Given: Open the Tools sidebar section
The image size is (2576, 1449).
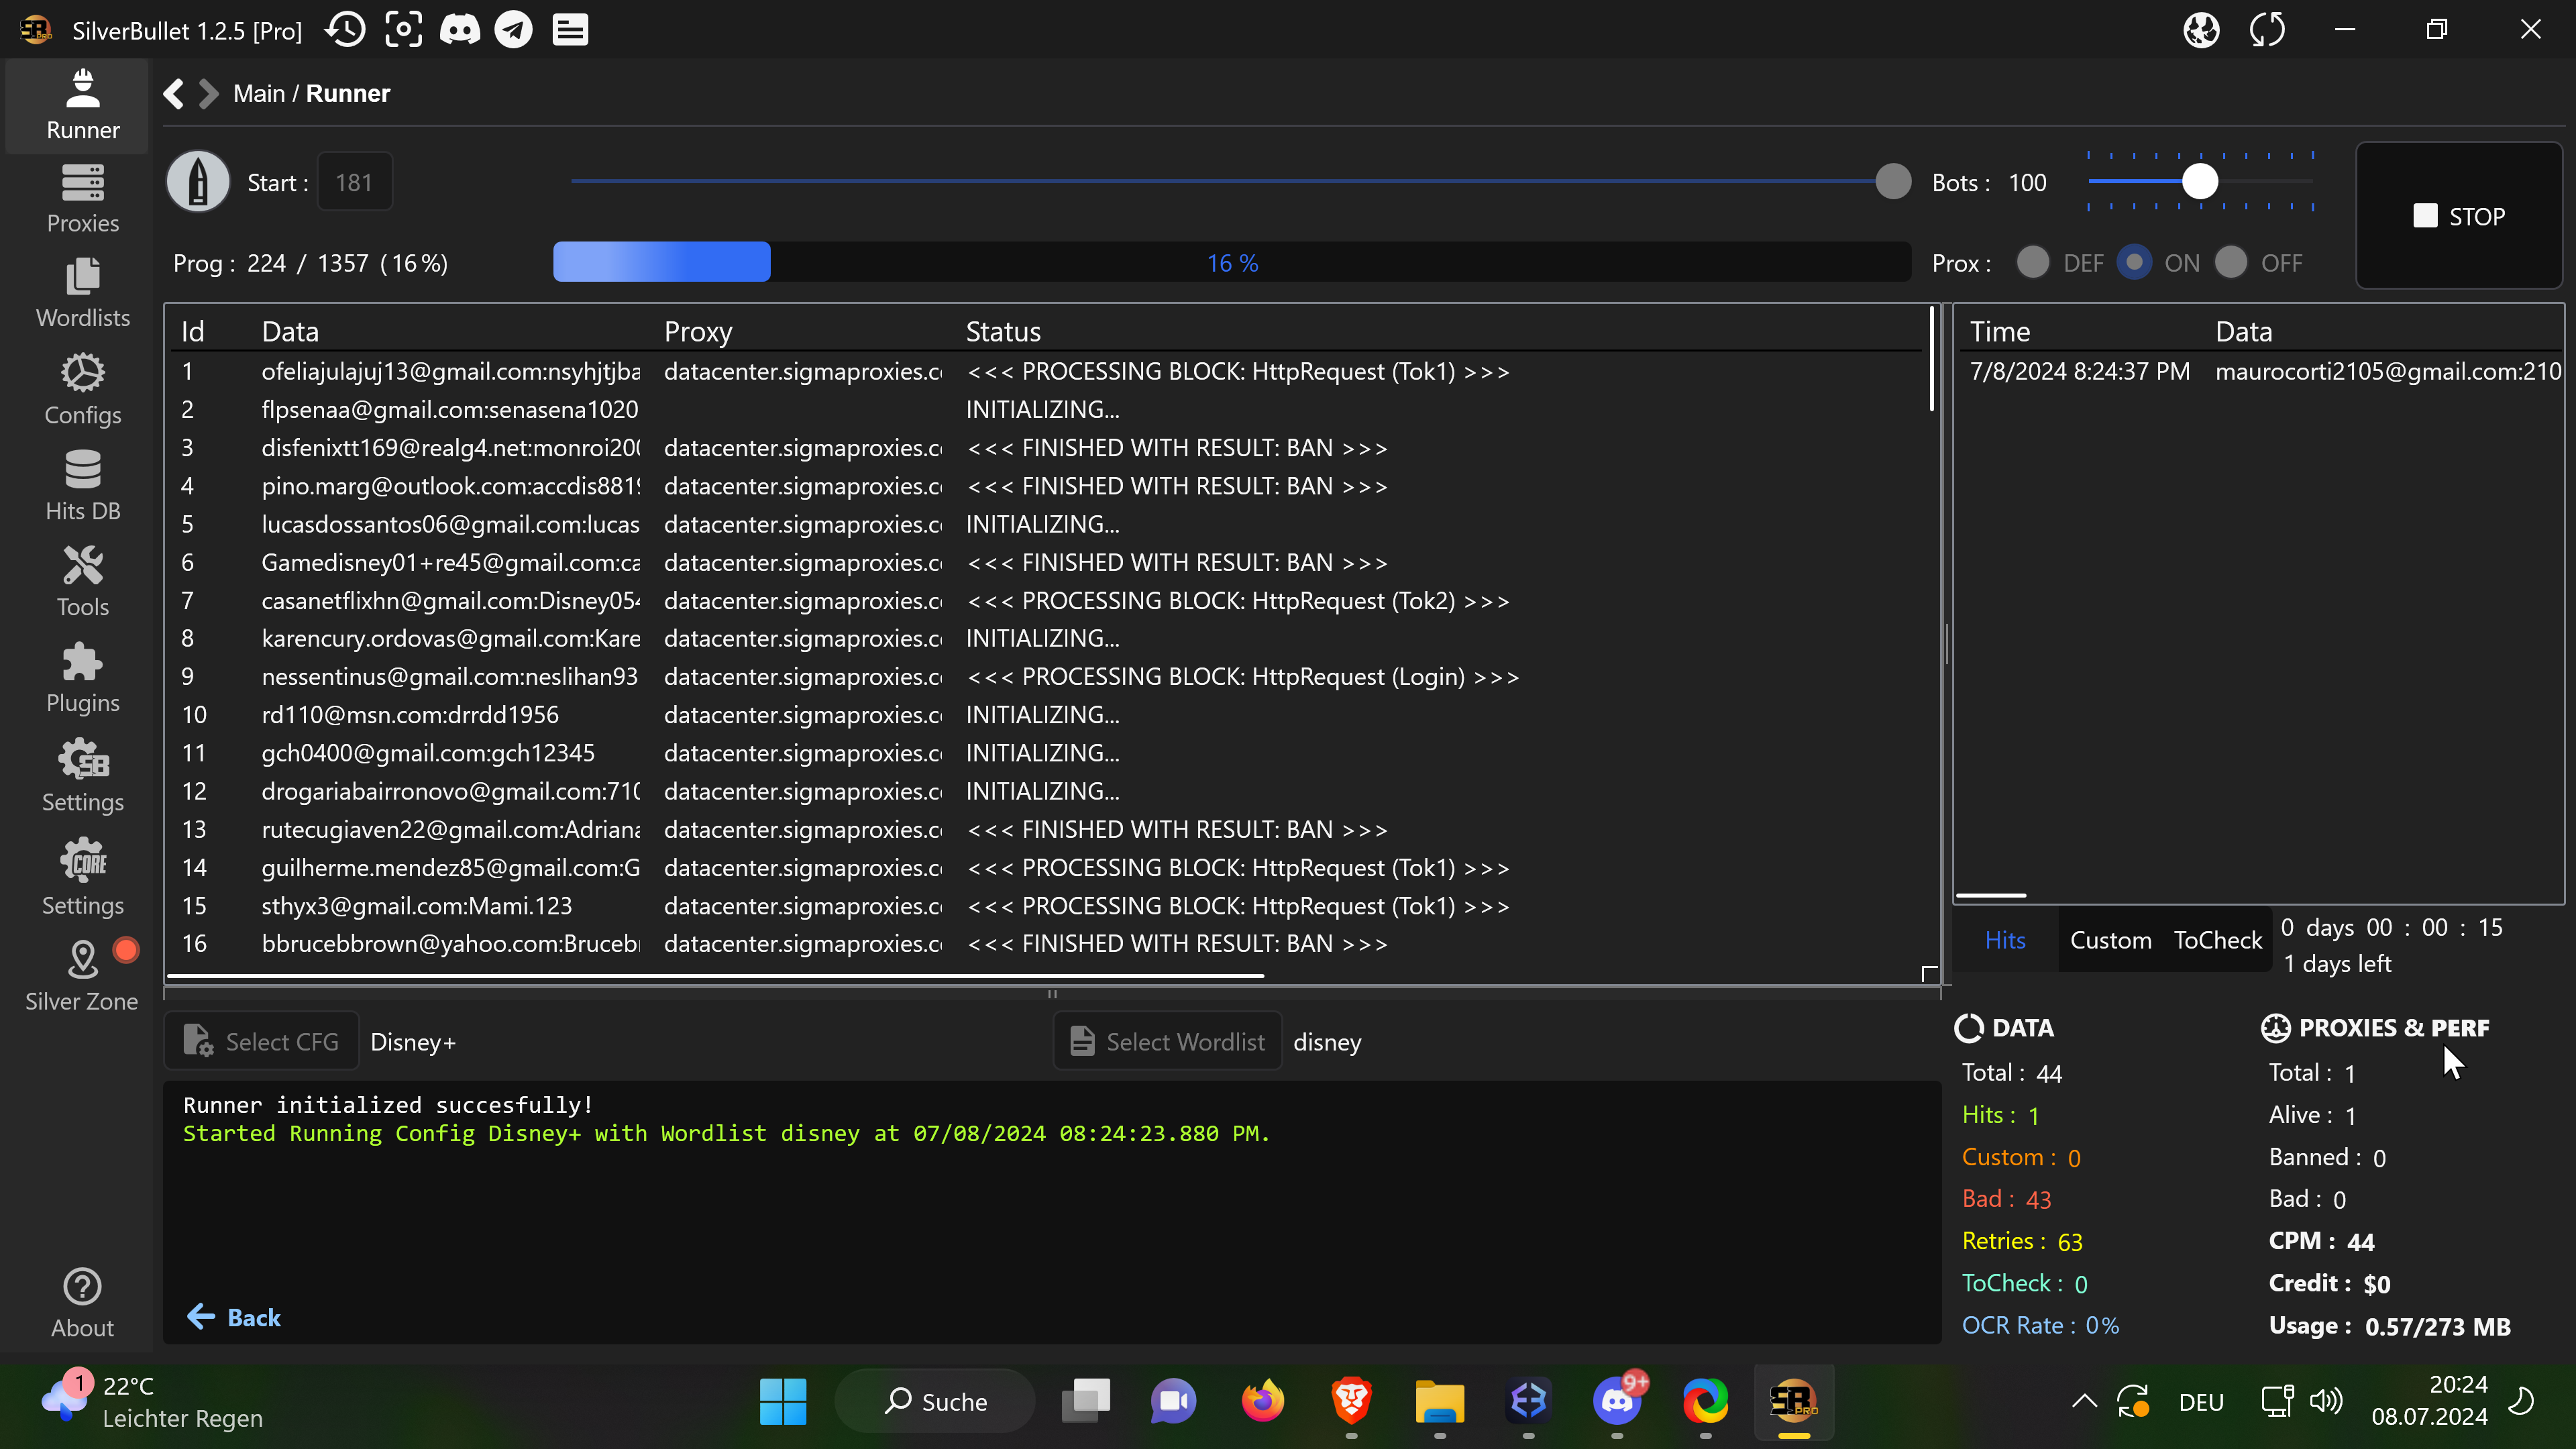Looking at the screenshot, I should pos(82,582).
